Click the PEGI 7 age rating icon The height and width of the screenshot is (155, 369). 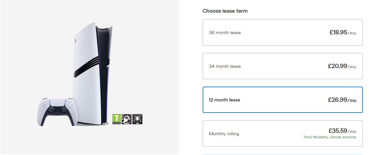coord(116,119)
